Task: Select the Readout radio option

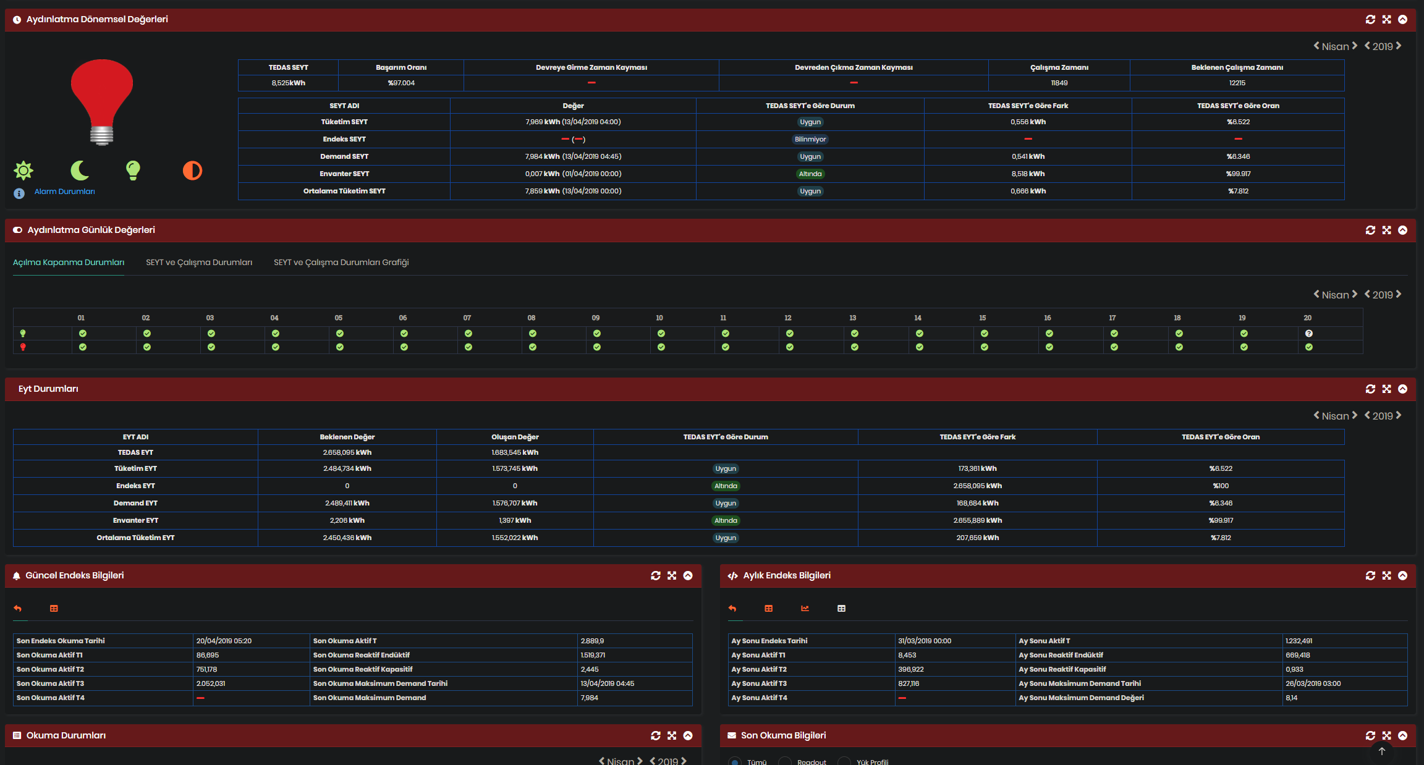Action: [785, 762]
